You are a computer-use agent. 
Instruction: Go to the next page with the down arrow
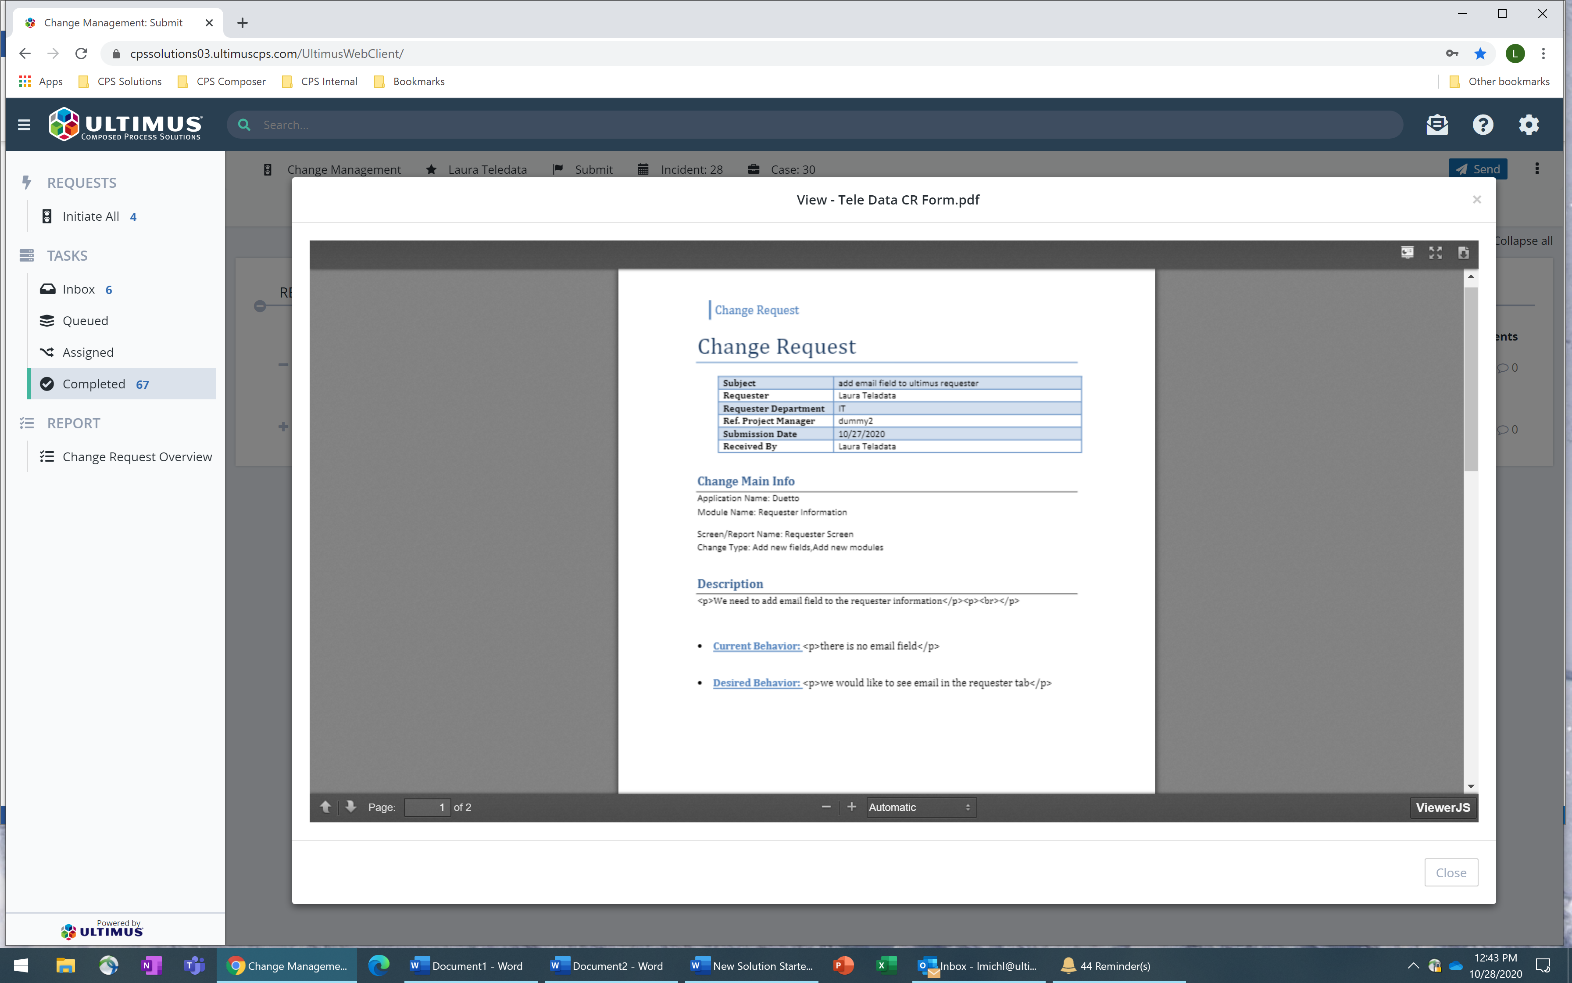point(350,807)
